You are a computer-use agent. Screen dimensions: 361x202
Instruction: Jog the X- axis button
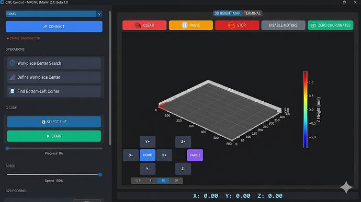[131, 155]
